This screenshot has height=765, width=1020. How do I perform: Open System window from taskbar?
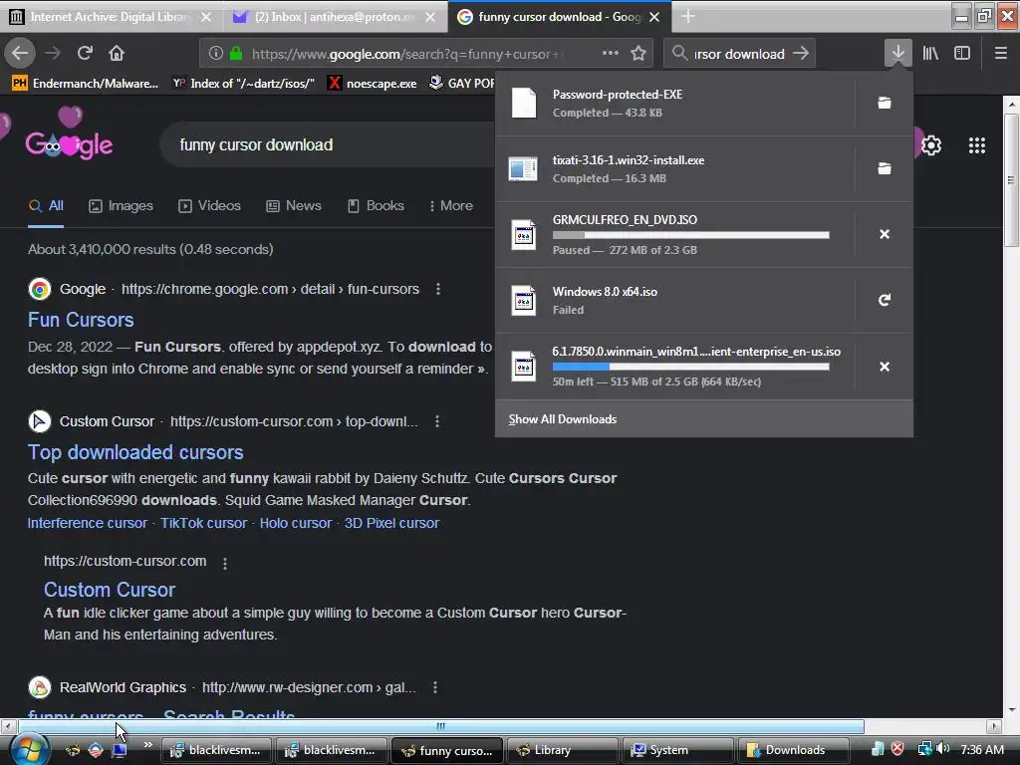coord(678,750)
